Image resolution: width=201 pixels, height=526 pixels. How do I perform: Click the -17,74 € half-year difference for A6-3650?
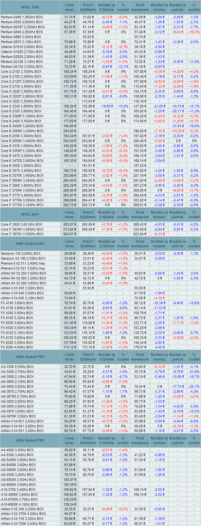pyautogui.click(x=178, y=386)
